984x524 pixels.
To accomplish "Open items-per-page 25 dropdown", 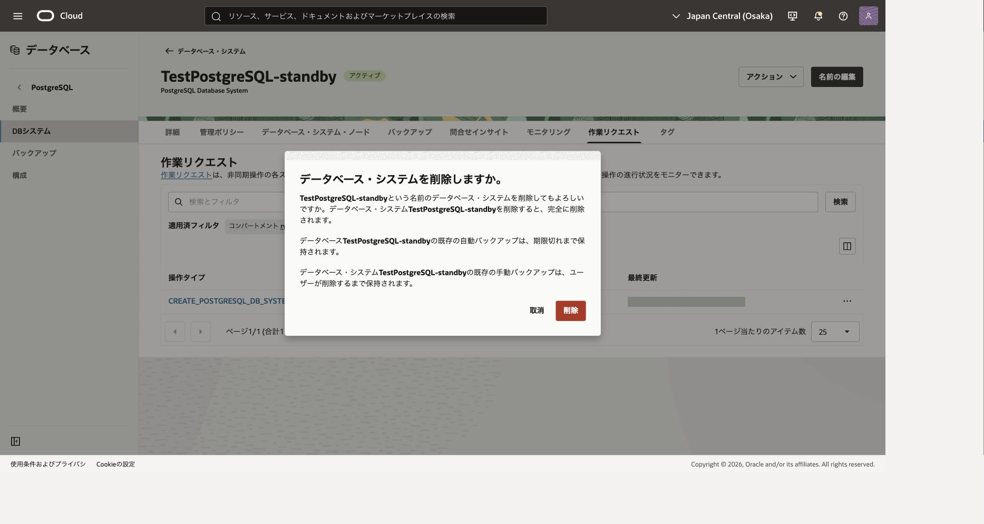I will coord(835,332).
